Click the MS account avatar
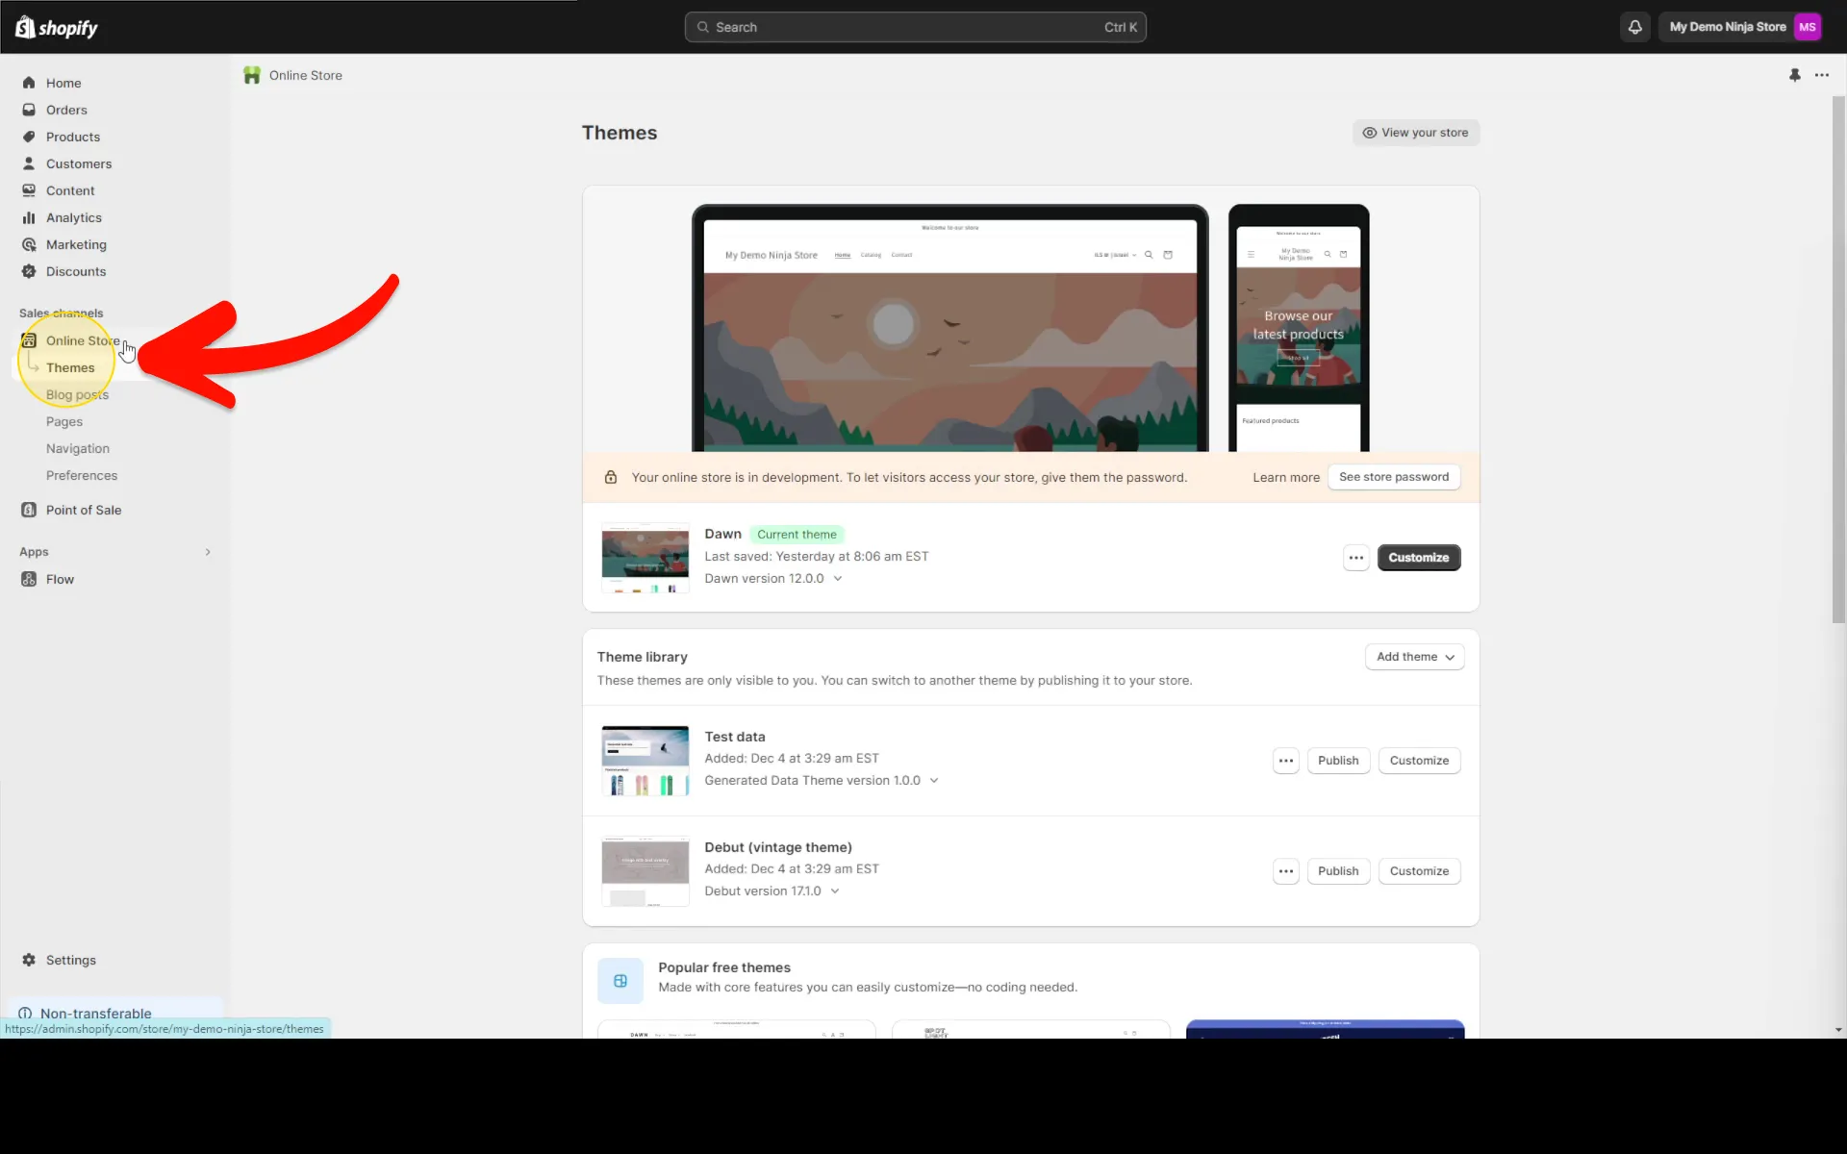This screenshot has width=1847, height=1154. 1807,27
